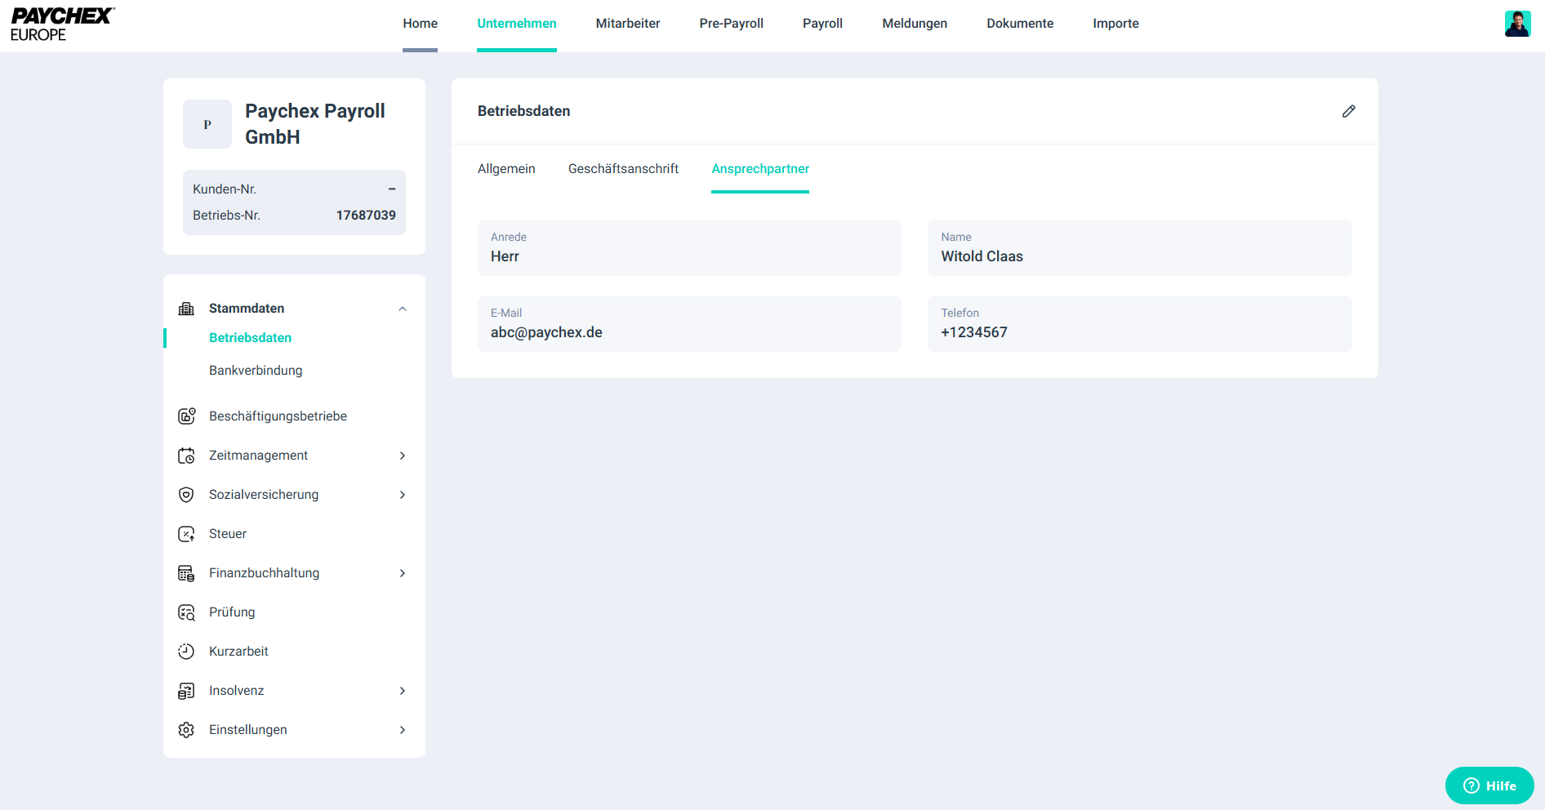Click the Steuer percent icon

[186, 534]
